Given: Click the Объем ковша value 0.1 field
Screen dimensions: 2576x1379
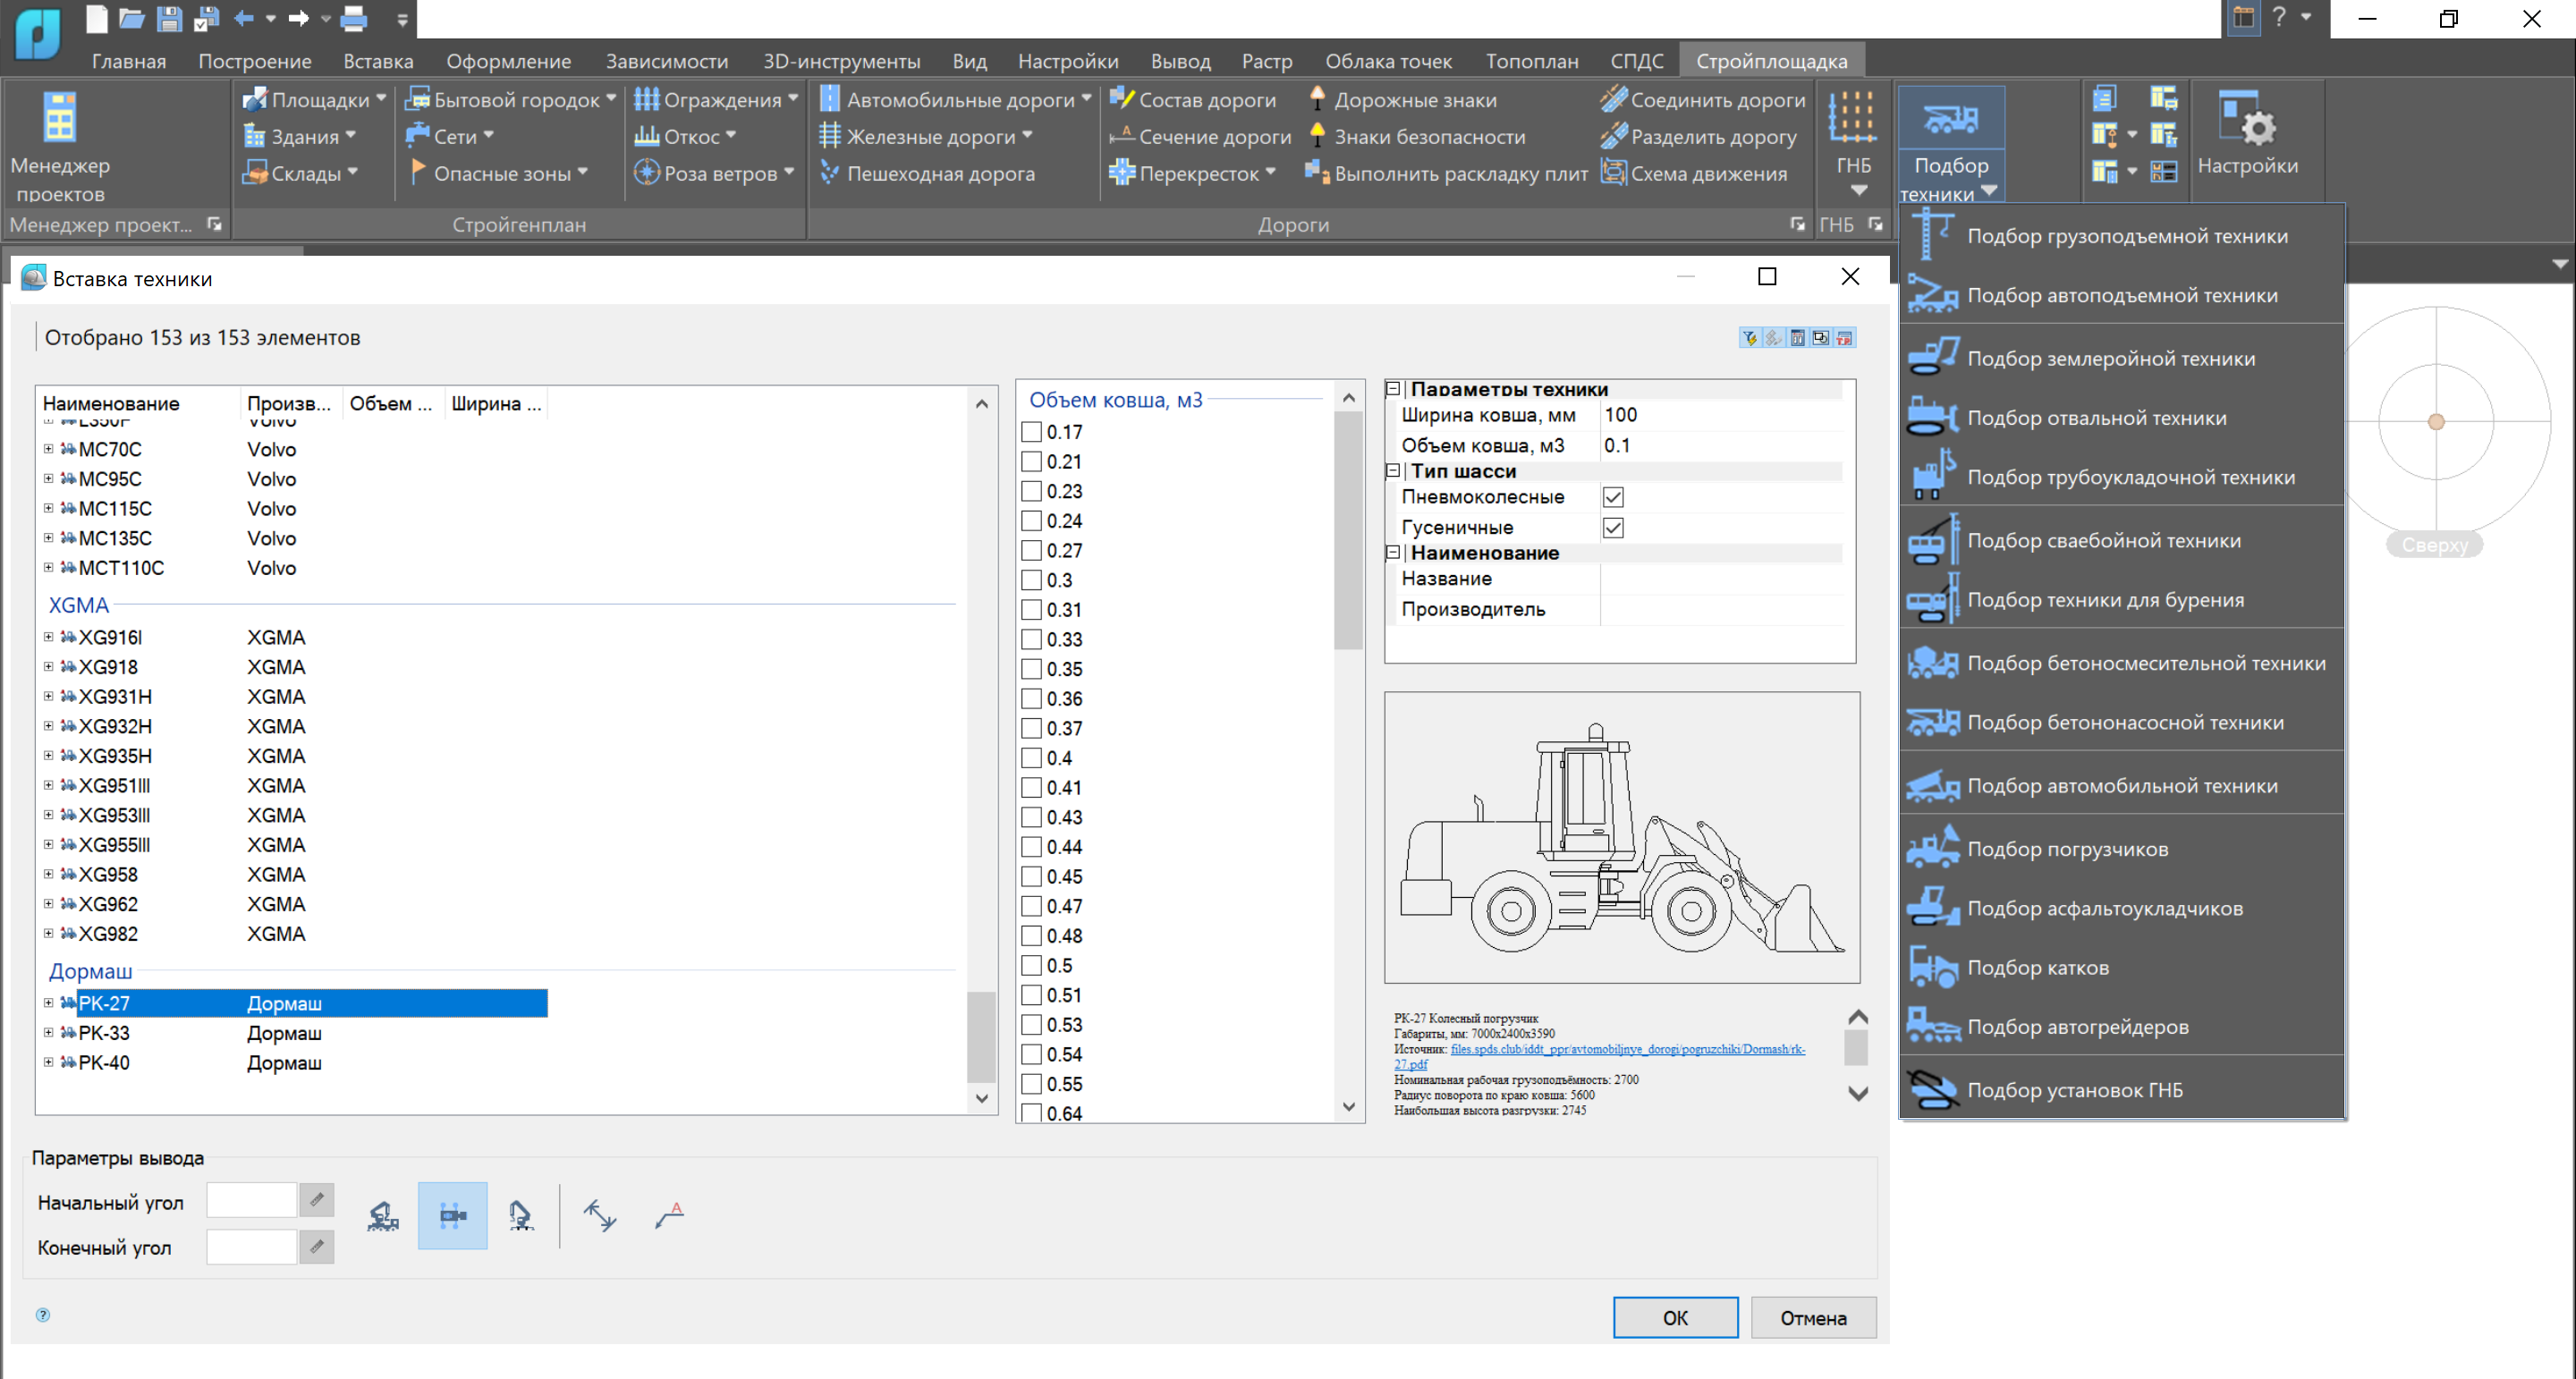Looking at the screenshot, I should (x=1722, y=445).
